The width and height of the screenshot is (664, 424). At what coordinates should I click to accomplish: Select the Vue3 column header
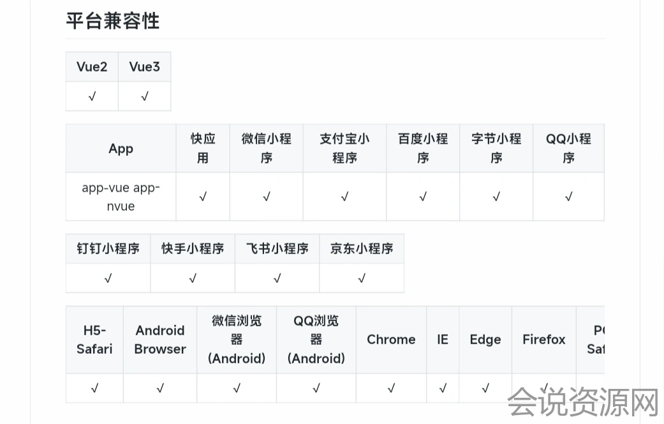point(145,67)
